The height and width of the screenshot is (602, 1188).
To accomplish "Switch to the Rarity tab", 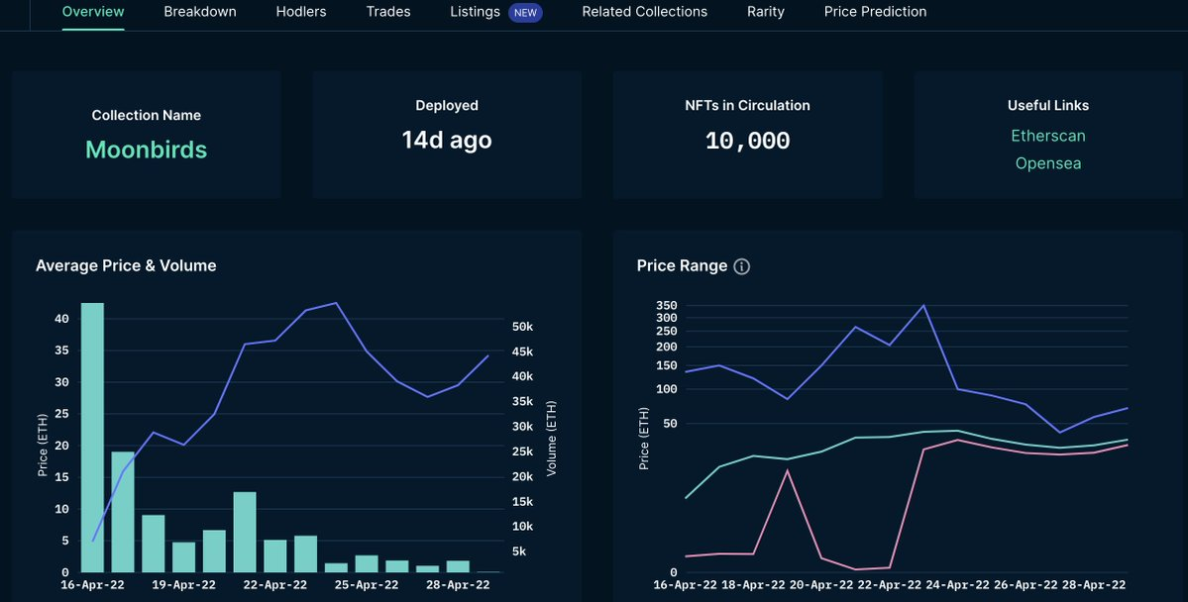I will point(766,12).
